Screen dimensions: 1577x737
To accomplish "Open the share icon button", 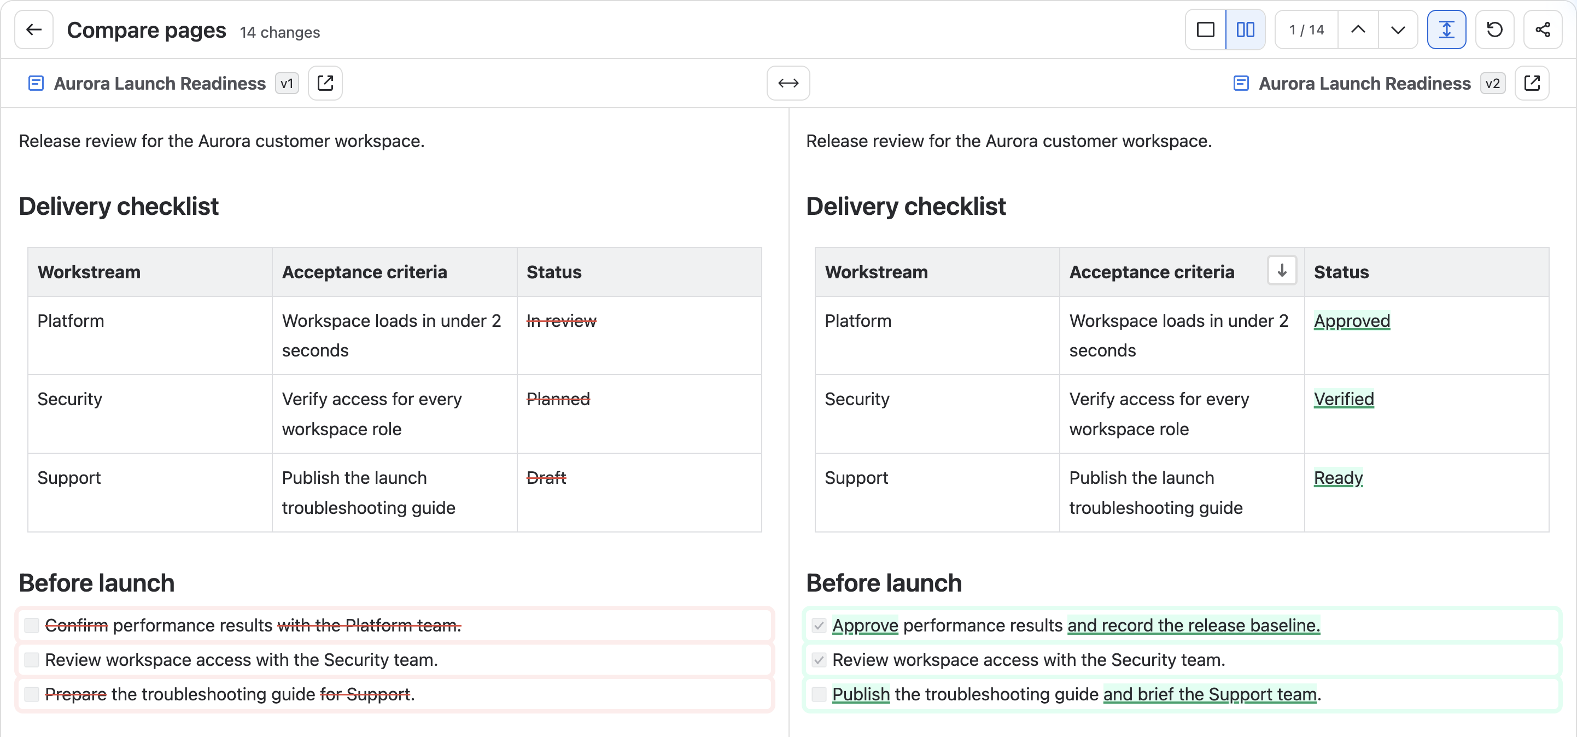I will click(1543, 30).
